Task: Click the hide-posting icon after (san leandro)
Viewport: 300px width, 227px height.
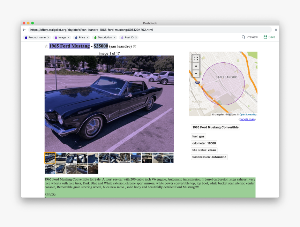Action: pyautogui.click(x=135, y=46)
